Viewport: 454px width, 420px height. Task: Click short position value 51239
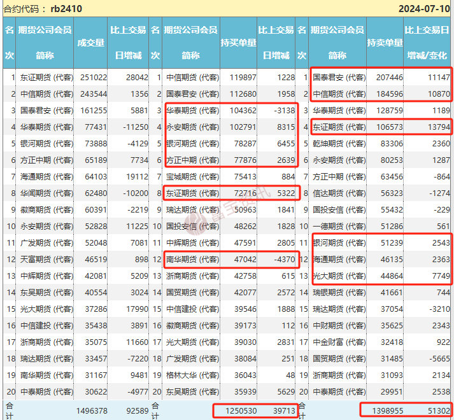point(392,243)
